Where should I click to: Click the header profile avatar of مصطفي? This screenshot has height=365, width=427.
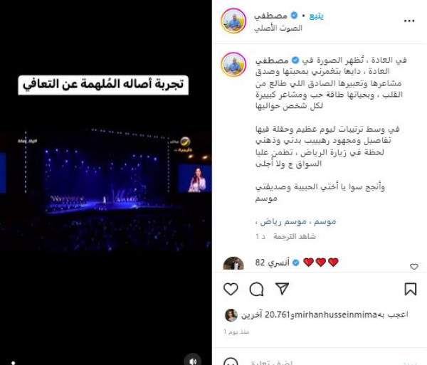[233, 21]
